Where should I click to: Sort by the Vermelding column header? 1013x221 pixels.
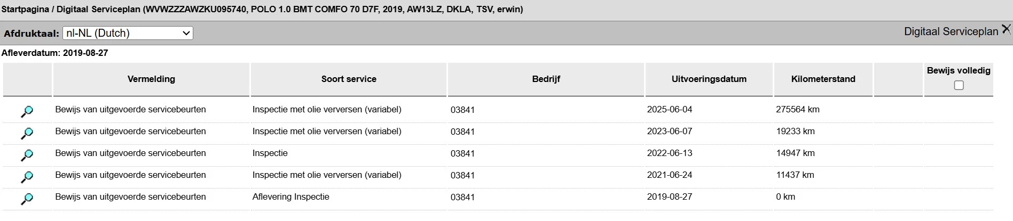(x=151, y=79)
